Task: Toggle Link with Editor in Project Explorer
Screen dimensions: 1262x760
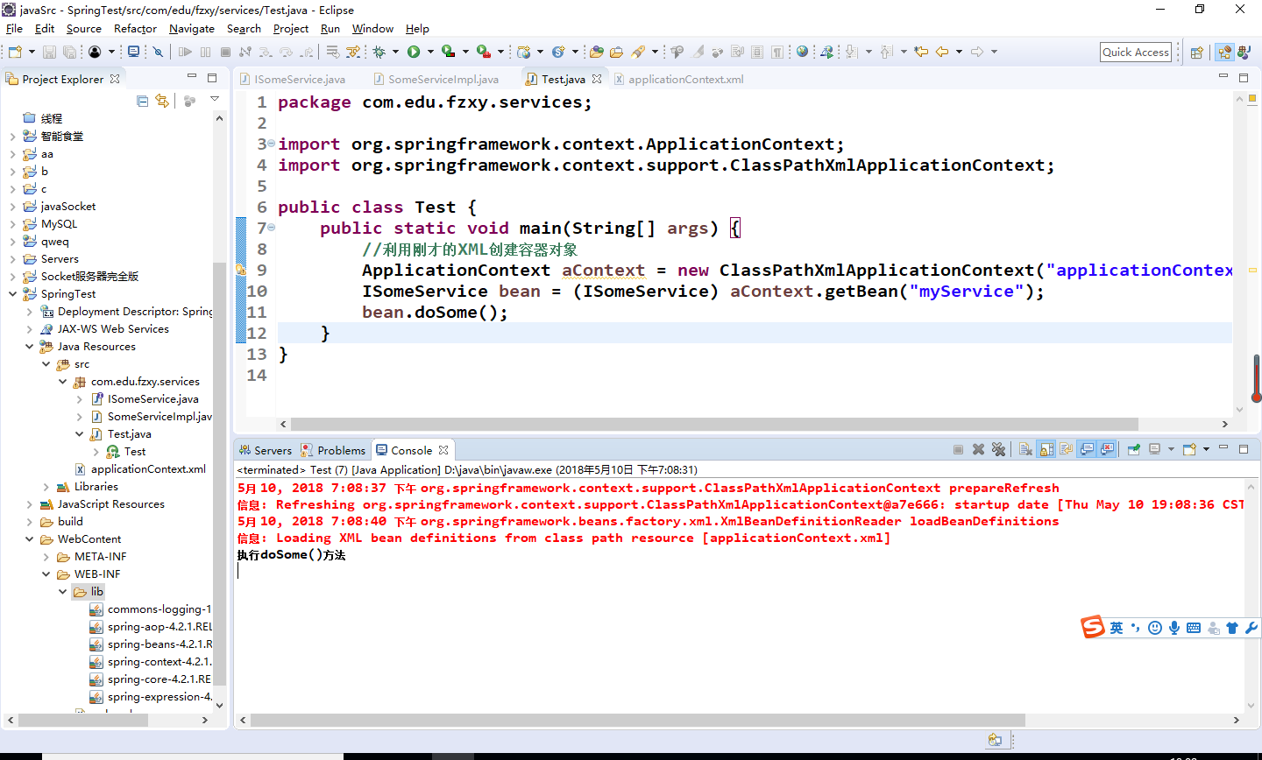Action: 162,101
